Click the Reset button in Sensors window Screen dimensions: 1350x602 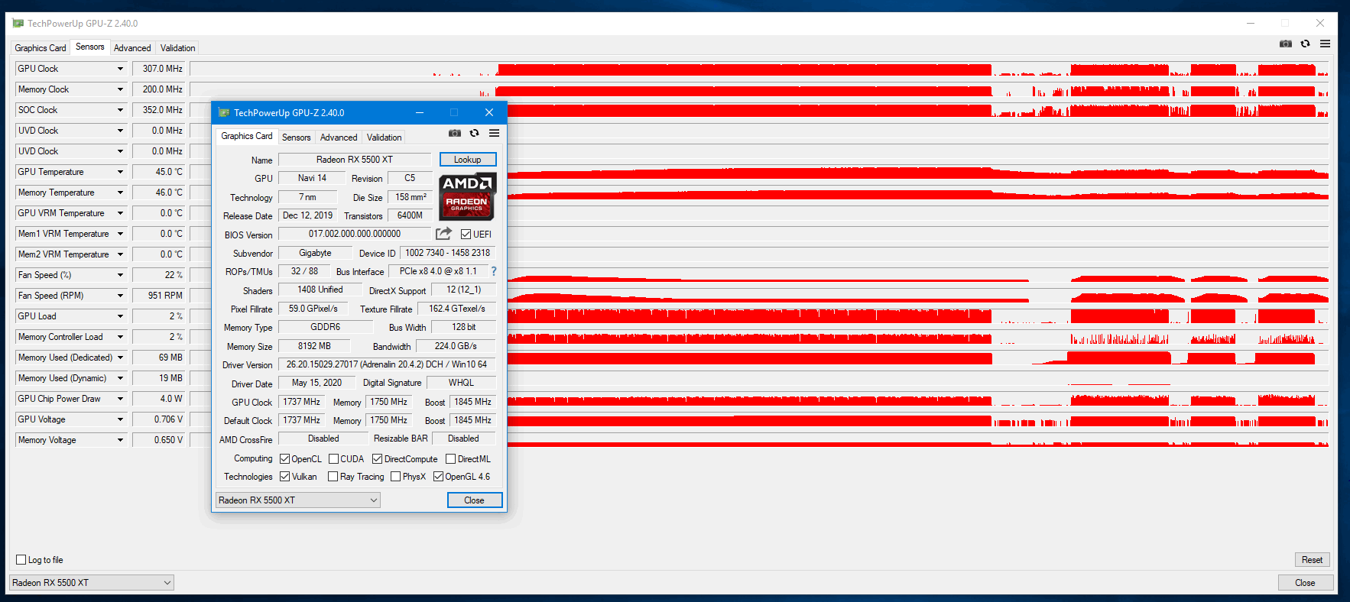coord(1313,560)
